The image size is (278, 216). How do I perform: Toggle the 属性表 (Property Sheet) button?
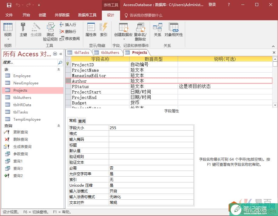tap(91, 30)
